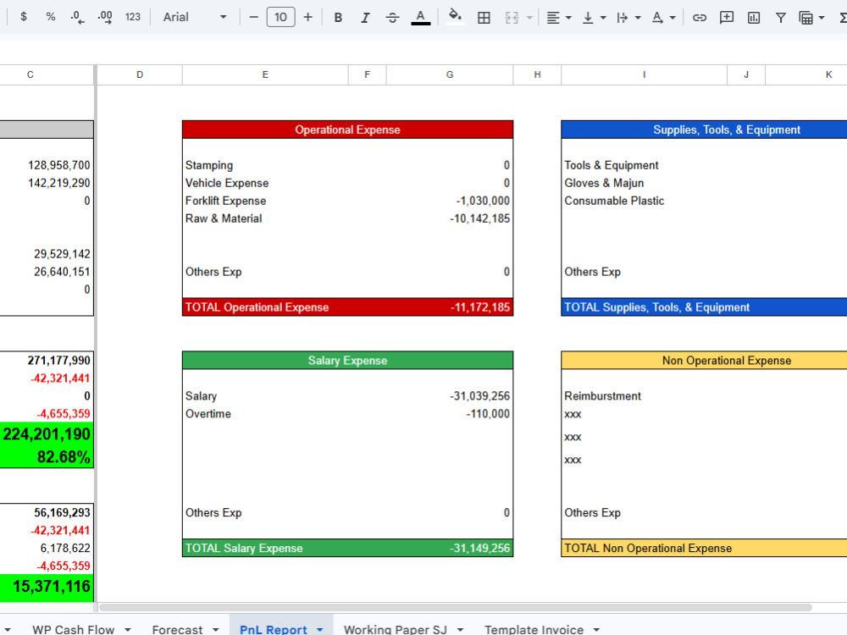
Task: Select column C header
Action: click(47, 75)
